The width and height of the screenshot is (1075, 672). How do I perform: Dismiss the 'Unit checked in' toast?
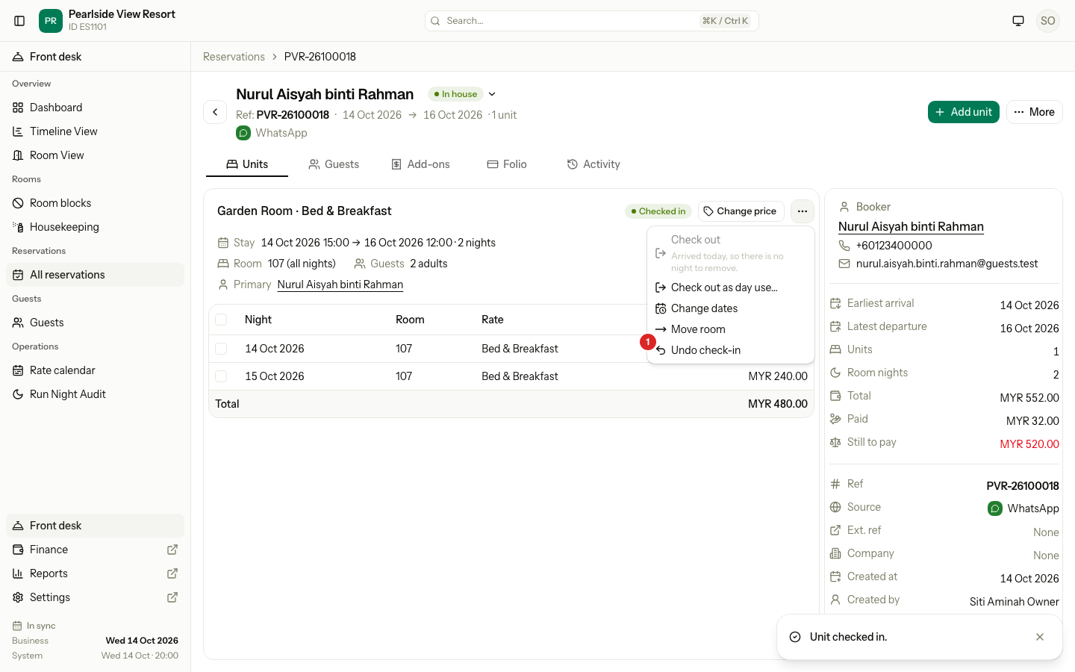(1040, 637)
